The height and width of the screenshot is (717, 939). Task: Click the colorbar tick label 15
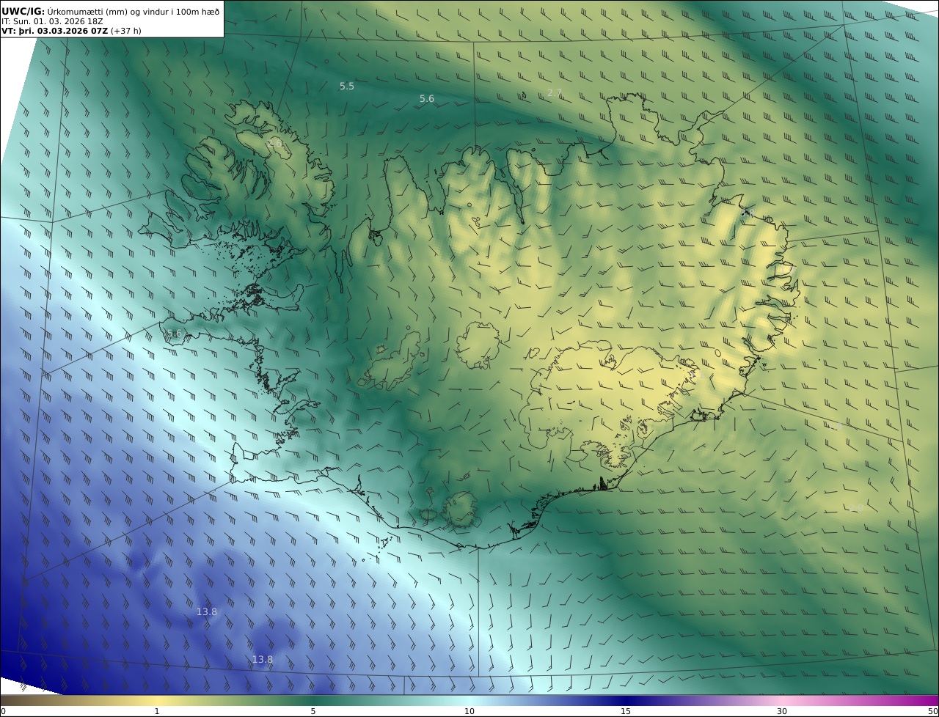(x=626, y=711)
